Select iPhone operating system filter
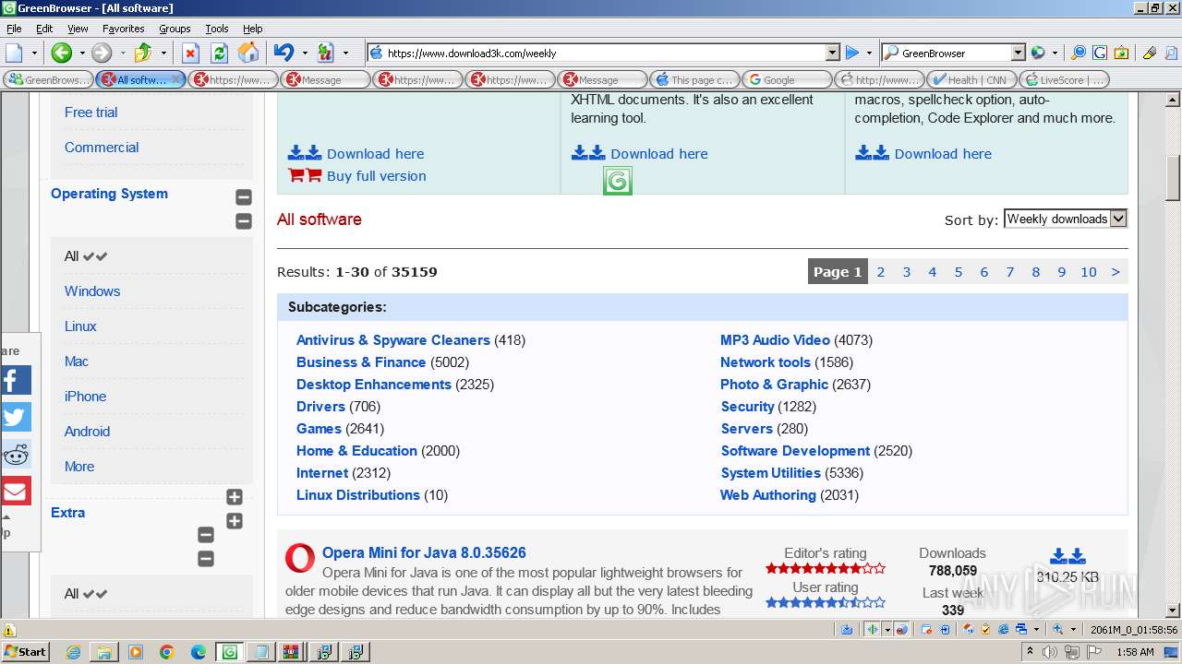This screenshot has width=1182, height=664. [x=85, y=397]
